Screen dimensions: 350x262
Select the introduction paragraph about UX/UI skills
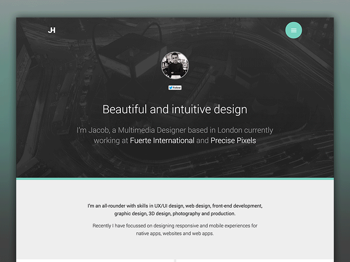click(x=175, y=210)
